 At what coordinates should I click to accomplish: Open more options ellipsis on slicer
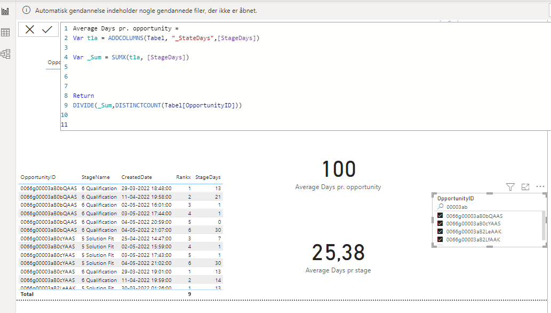click(540, 186)
